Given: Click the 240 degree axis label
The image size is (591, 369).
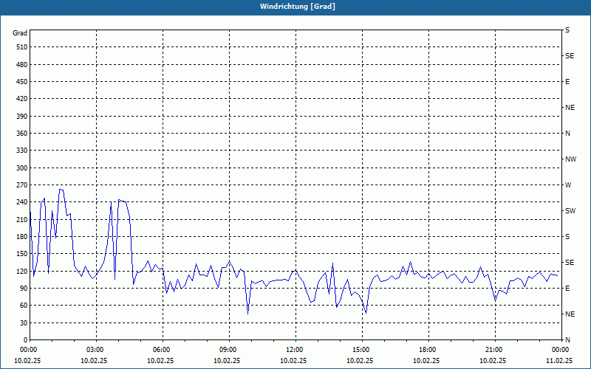Looking at the screenshot, I should pos(22,202).
